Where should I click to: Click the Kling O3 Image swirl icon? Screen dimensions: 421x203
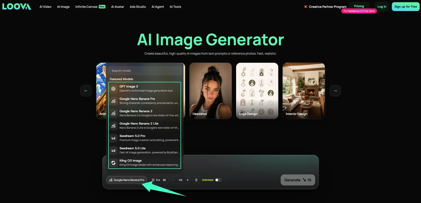click(x=113, y=163)
